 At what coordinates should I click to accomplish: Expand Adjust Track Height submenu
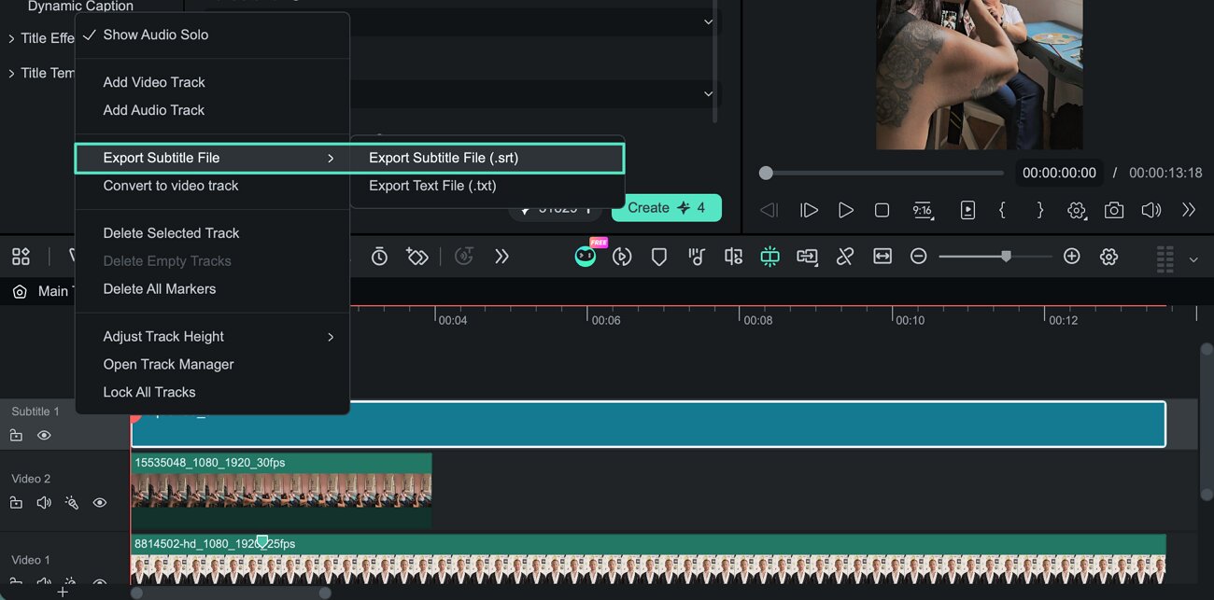point(212,337)
